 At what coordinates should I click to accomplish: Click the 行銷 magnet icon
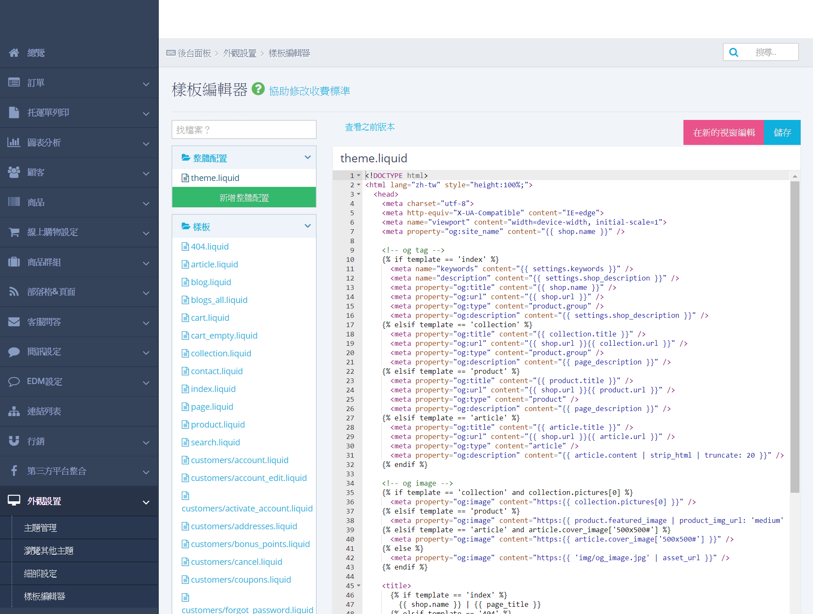[x=14, y=441]
